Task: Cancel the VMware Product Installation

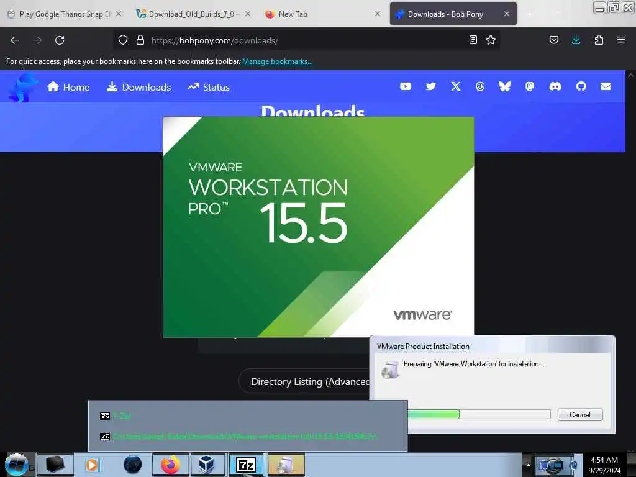Action: click(580, 414)
